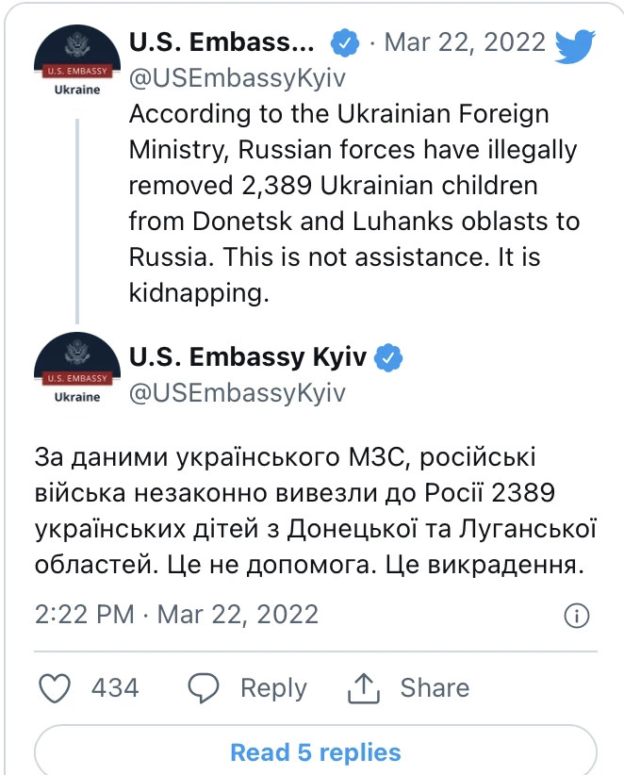Screen dimensions: 624x775
Task: Click the Reply label
Action: pyautogui.click(x=273, y=688)
